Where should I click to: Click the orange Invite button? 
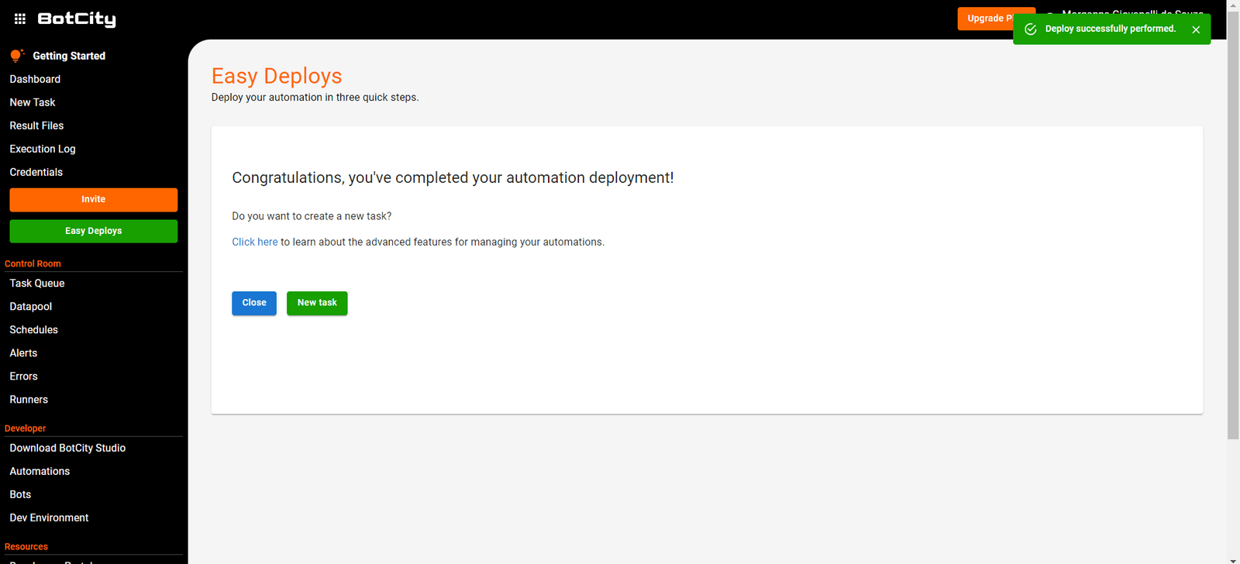[94, 200]
